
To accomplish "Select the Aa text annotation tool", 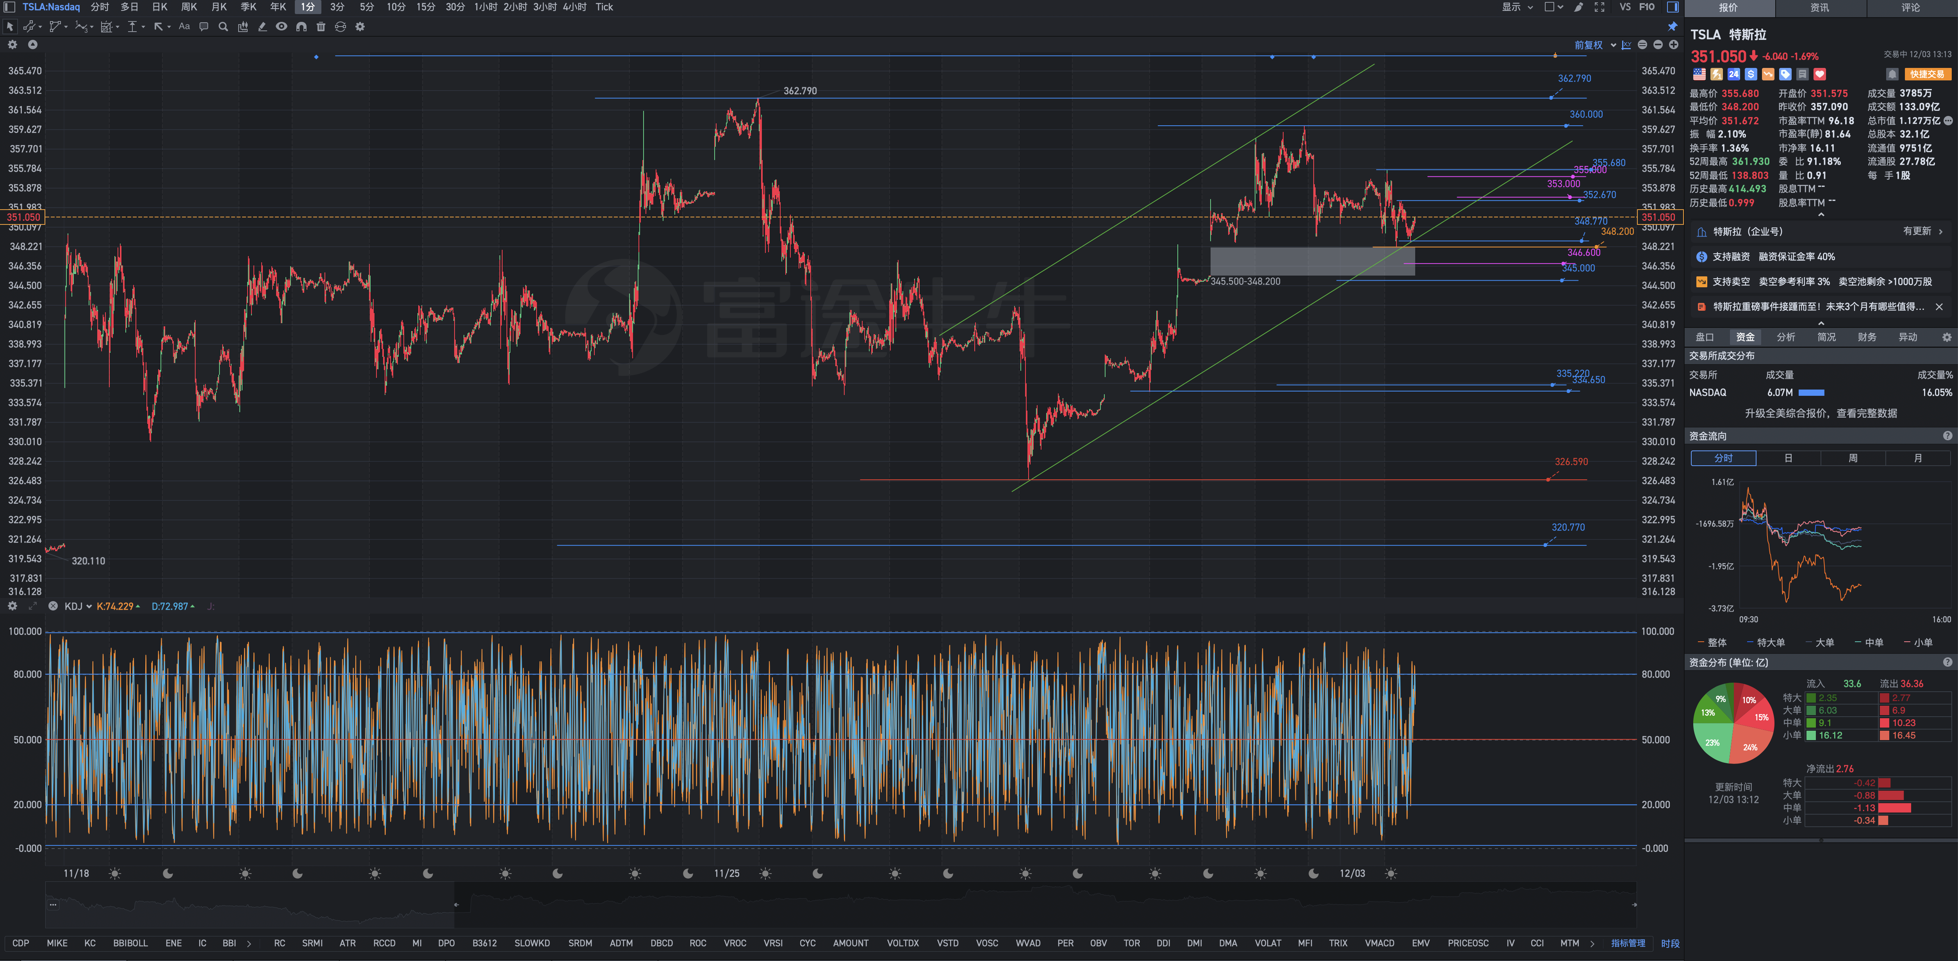I will point(184,27).
